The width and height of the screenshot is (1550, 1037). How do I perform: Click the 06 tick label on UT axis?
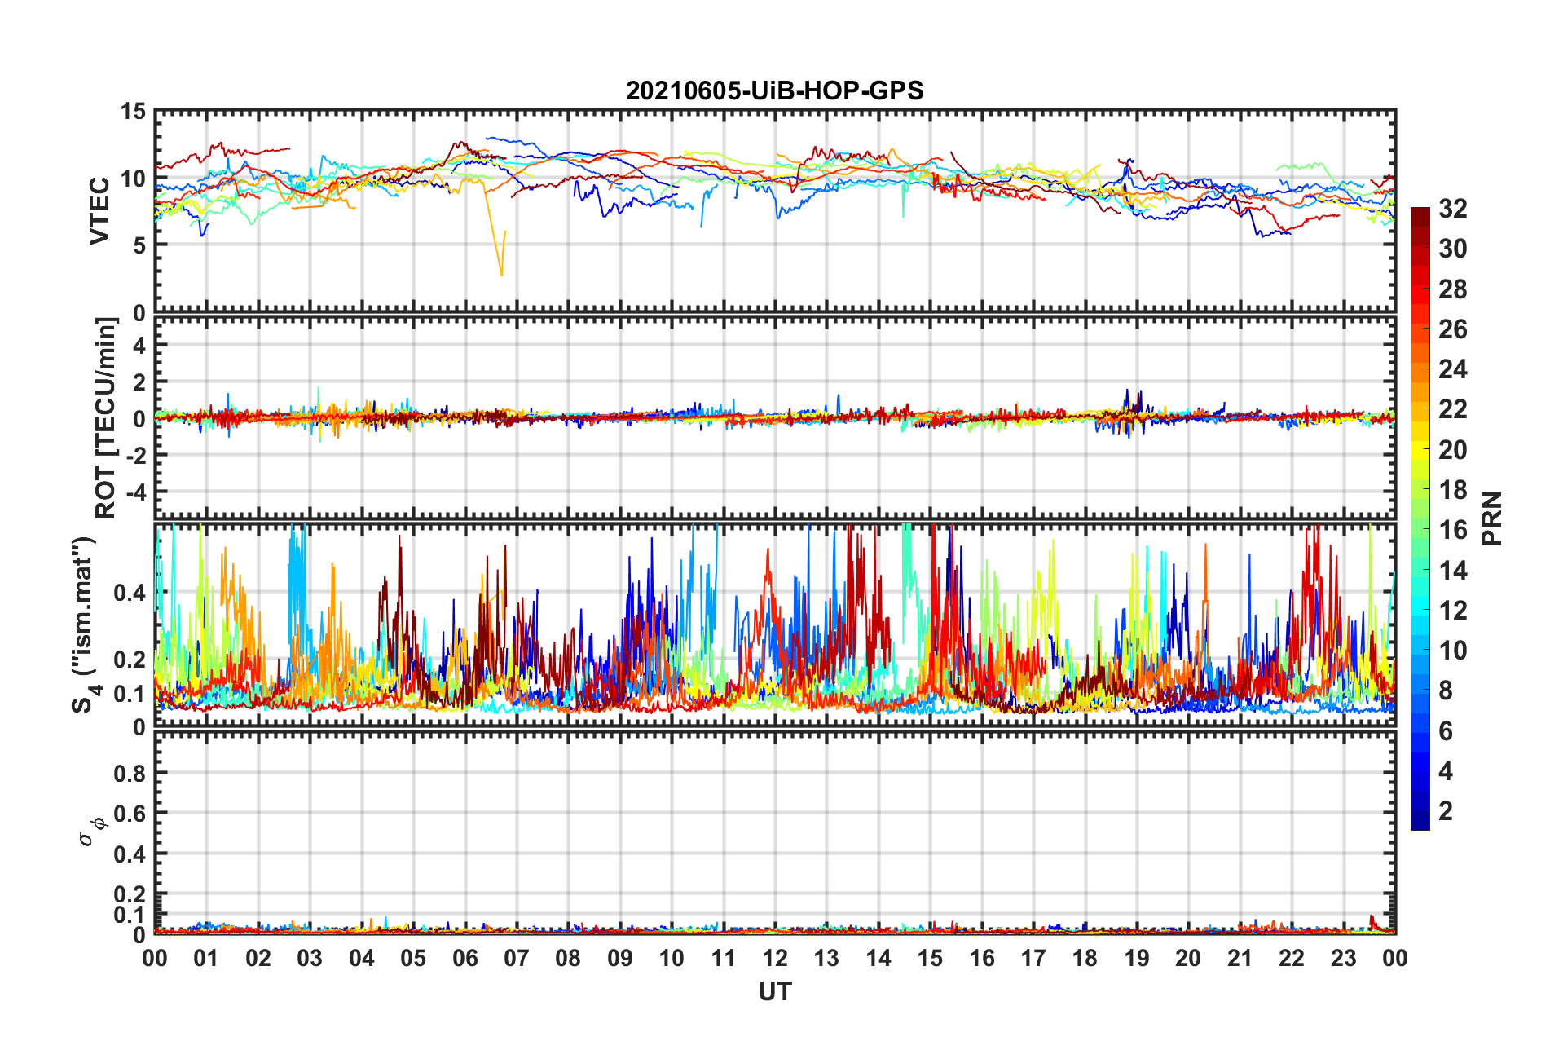tap(465, 958)
